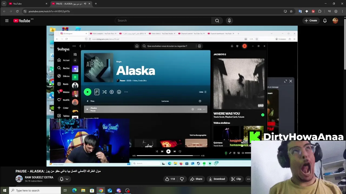Open the Google Translate extension icon
The height and width of the screenshot is (194, 346).
pos(300,11)
